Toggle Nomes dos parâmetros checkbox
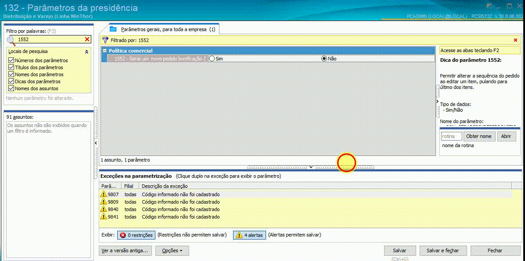The width and height of the screenshot is (525, 261). coord(11,74)
